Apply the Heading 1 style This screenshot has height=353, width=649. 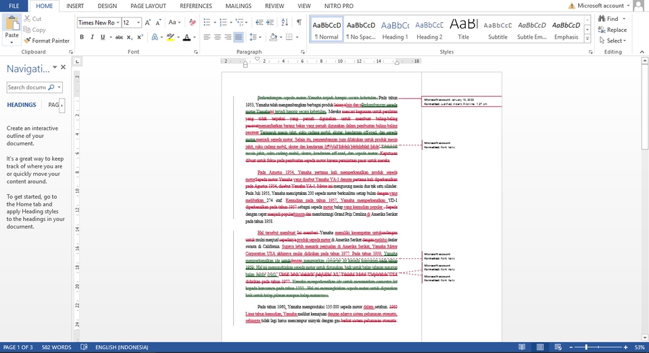395,29
